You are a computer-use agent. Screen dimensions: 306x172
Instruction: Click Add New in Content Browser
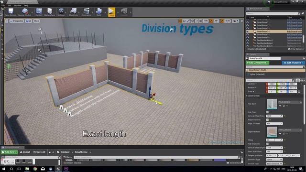[10, 152]
